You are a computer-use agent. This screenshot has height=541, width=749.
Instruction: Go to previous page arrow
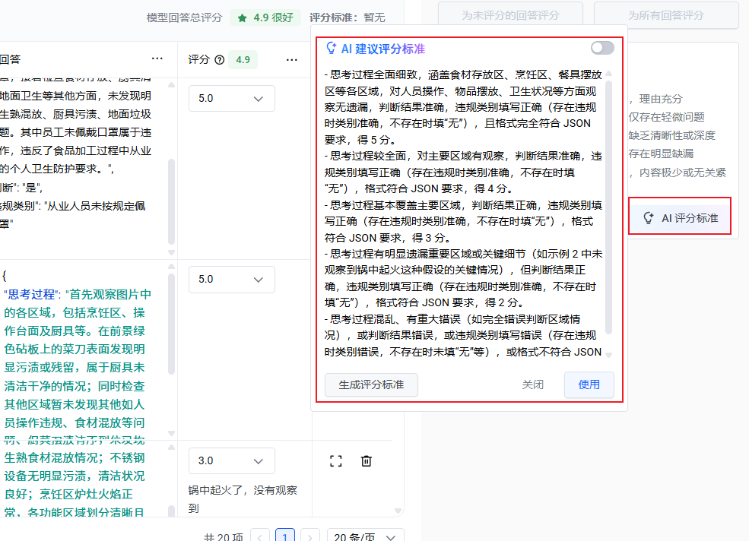(x=260, y=536)
